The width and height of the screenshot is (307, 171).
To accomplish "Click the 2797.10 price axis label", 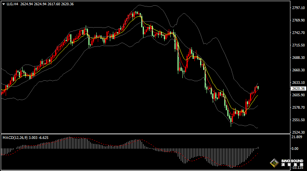I will [298, 8].
